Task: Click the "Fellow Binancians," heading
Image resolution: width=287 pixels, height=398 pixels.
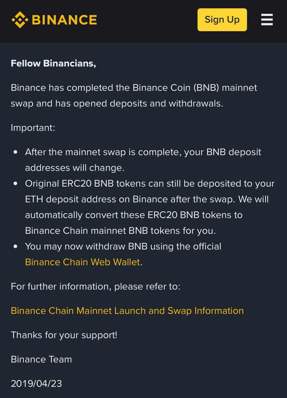Action: [x=53, y=63]
